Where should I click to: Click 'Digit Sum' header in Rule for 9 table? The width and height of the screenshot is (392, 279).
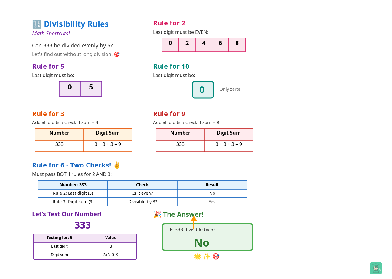pos(229,135)
